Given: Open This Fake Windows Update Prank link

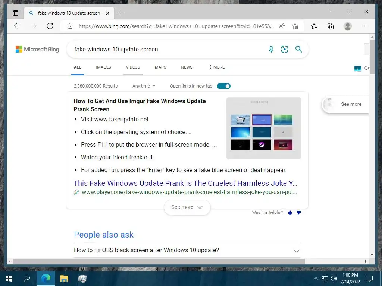Looking at the screenshot, I should click(x=185, y=183).
